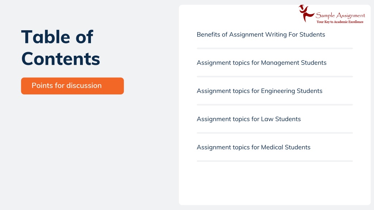The image size is (374, 210).
Task: Click the divider below Management Students item
Action: (x=275, y=77)
